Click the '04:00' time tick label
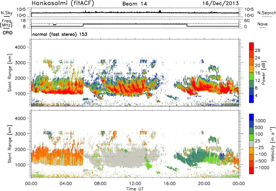 [66, 184]
